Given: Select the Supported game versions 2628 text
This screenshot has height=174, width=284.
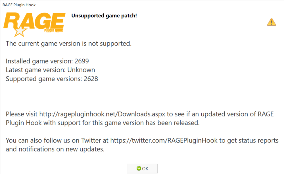Looking at the screenshot, I should click(52, 79).
